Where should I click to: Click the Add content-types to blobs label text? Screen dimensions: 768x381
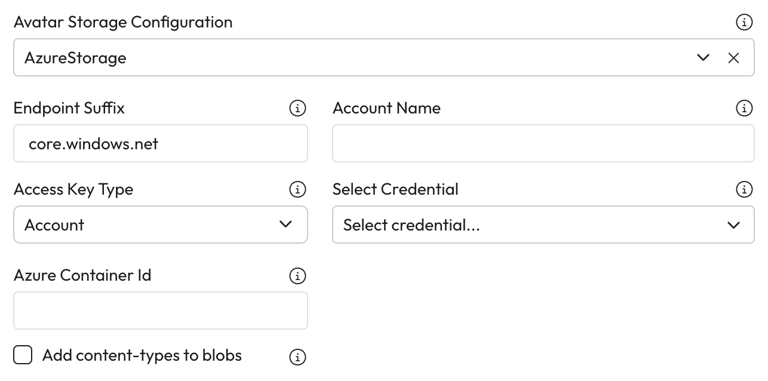(x=142, y=355)
